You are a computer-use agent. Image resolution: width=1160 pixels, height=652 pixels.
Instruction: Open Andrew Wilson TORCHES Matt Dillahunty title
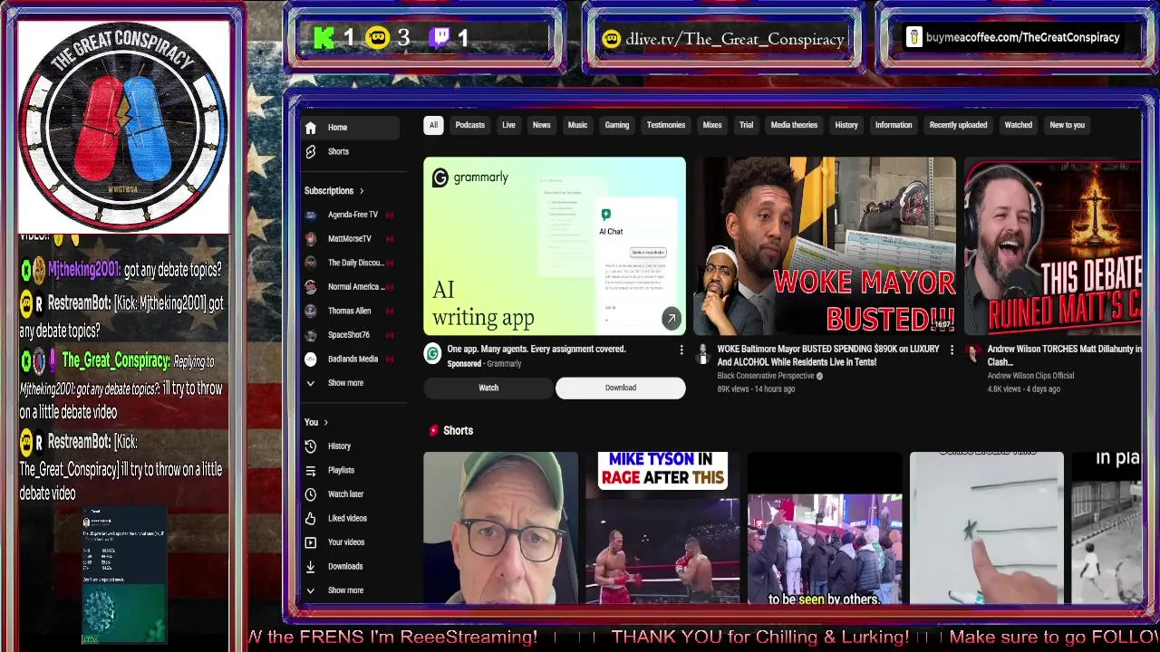click(1064, 355)
